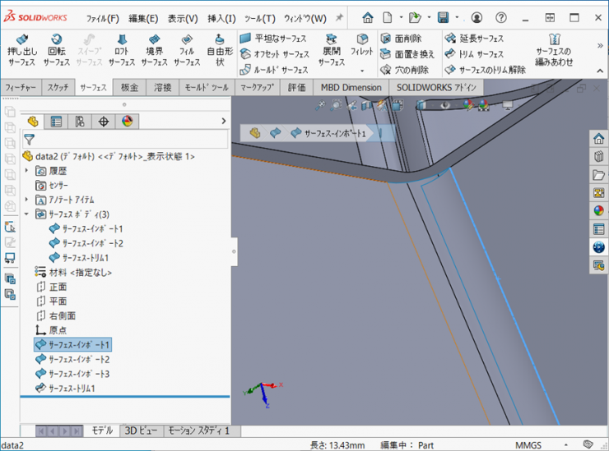This screenshot has height=451, width=609.
Task: Click the feature tree filter field
Action: pos(123,140)
